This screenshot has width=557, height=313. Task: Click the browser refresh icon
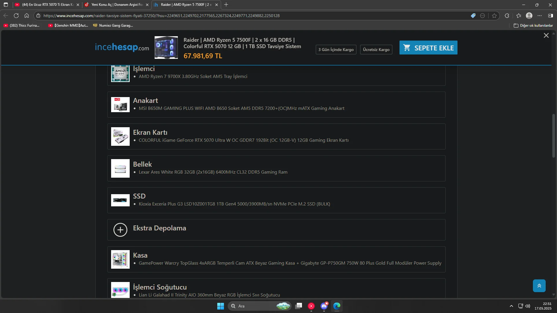(16, 16)
